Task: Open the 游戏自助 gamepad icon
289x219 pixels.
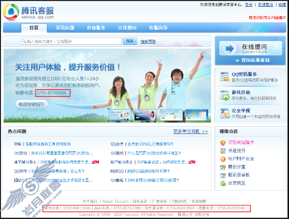Action: pos(224,95)
